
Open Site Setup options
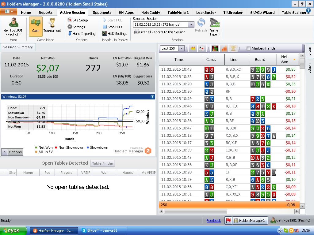(x=78, y=20)
